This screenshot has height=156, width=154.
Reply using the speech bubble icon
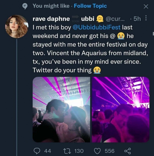[x=37, y=151]
